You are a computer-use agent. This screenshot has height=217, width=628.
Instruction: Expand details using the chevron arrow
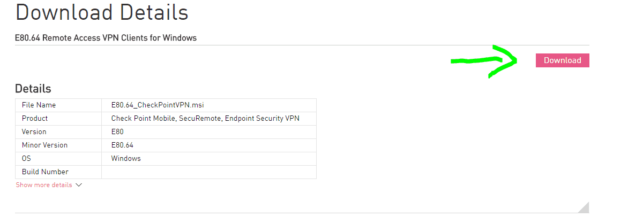point(79,185)
